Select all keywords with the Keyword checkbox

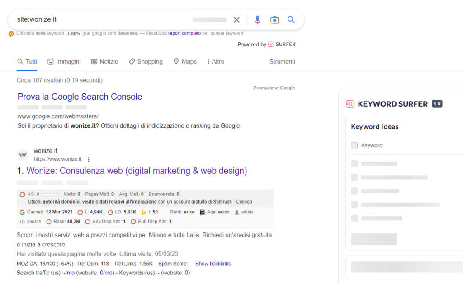click(354, 145)
